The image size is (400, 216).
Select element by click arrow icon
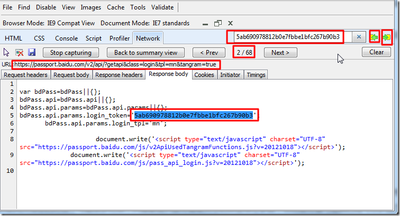click(6, 52)
